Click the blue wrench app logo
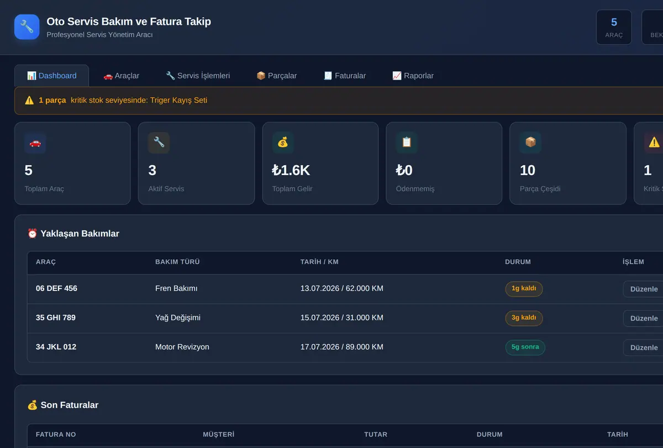The height and width of the screenshot is (448, 663). click(27, 27)
